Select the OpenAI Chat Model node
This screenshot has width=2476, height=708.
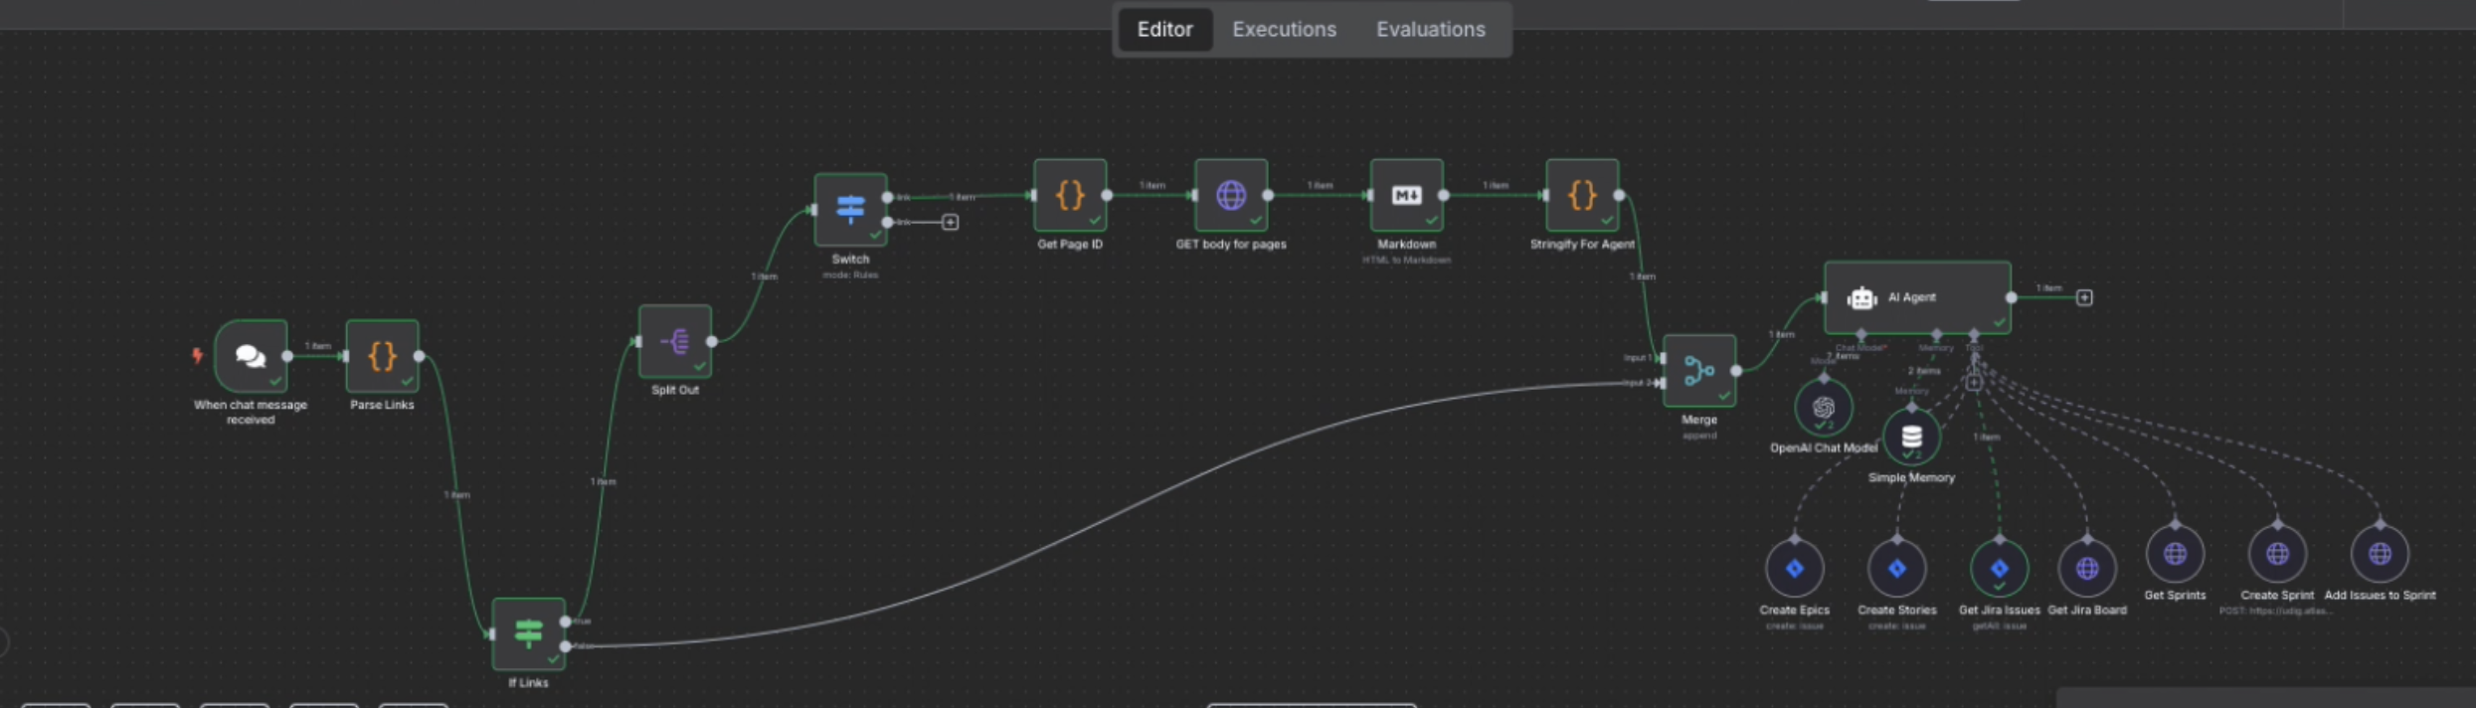(1823, 408)
